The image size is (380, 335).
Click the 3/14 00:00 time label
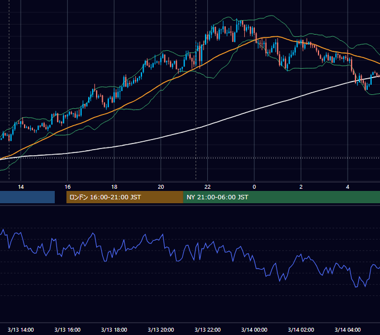tap(254, 329)
